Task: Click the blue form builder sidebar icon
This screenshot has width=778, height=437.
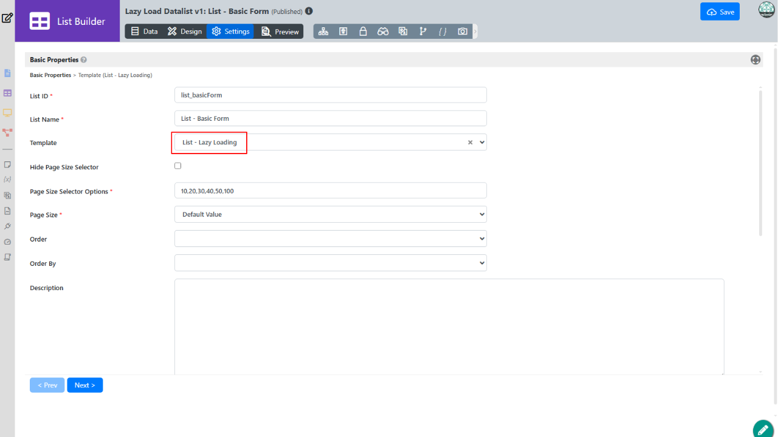Action: coord(7,73)
